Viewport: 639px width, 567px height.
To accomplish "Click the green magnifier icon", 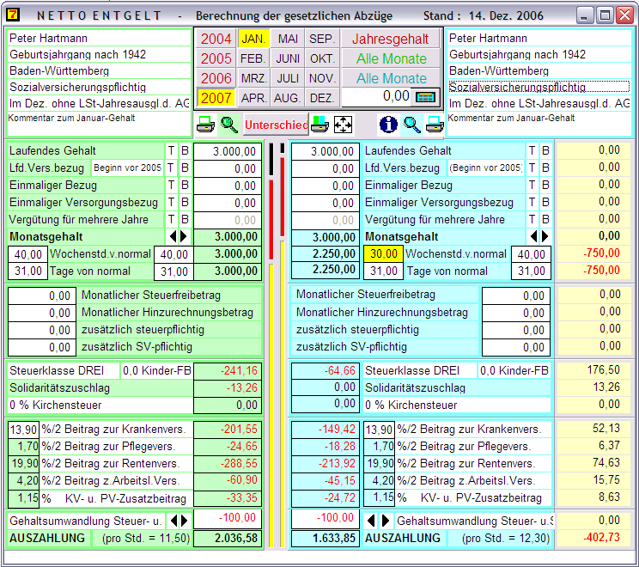I will point(228,125).
